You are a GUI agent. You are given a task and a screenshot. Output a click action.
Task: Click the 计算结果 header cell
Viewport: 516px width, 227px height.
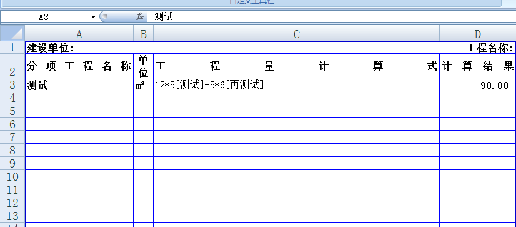pos(478,66)
